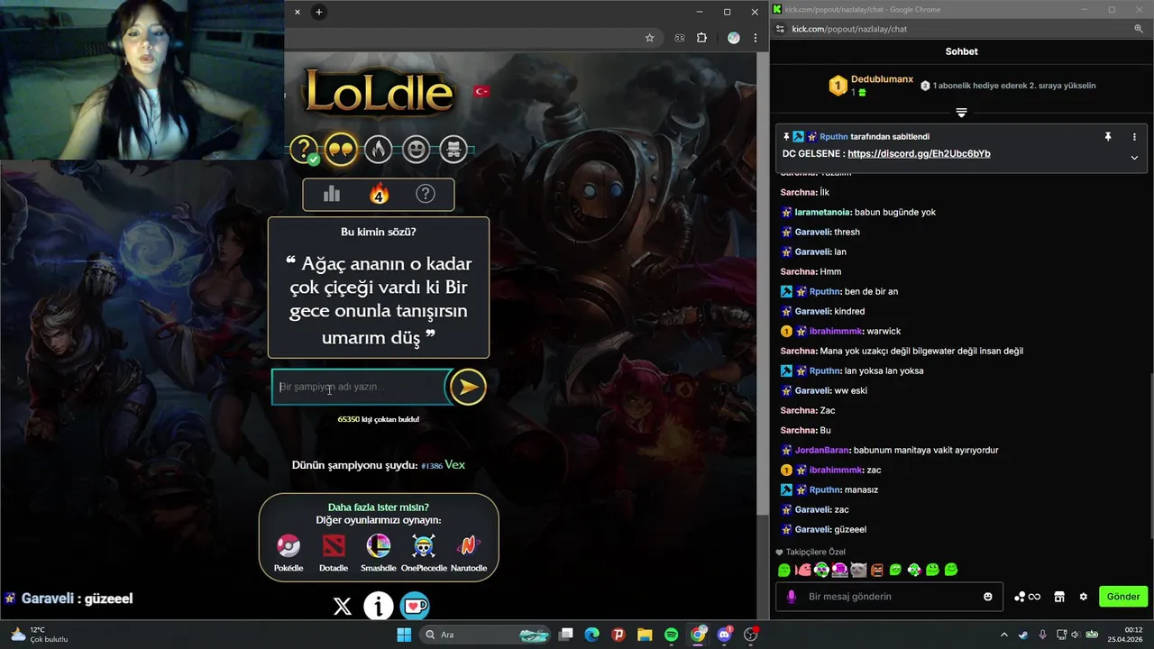This screenshot has width=1154, height=649.
Task: Open the Ko-fi coffee cup icon
Action: pos(415,607)
